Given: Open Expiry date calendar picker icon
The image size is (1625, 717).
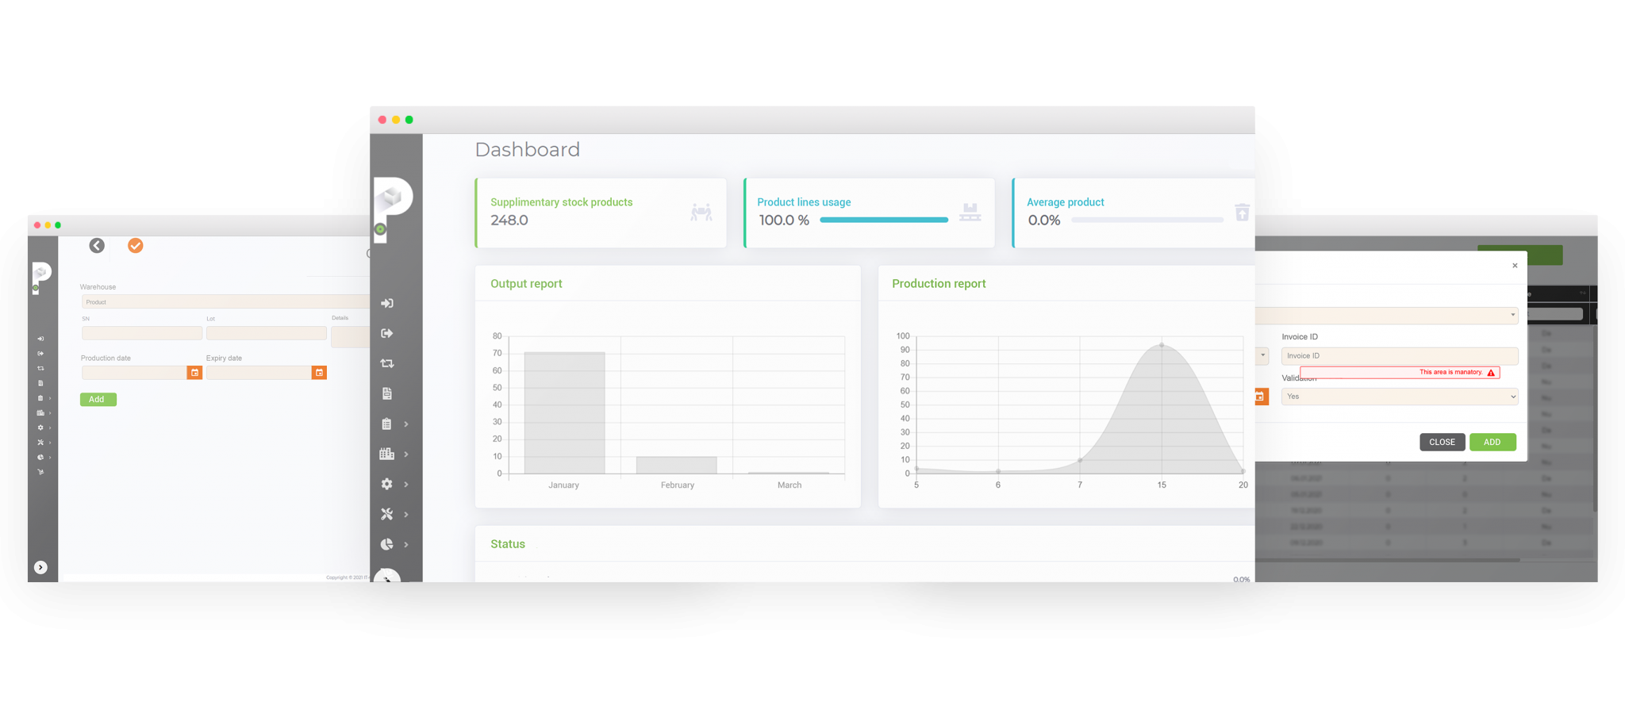Looking at the screenshot, I should (x=319, y=373).
